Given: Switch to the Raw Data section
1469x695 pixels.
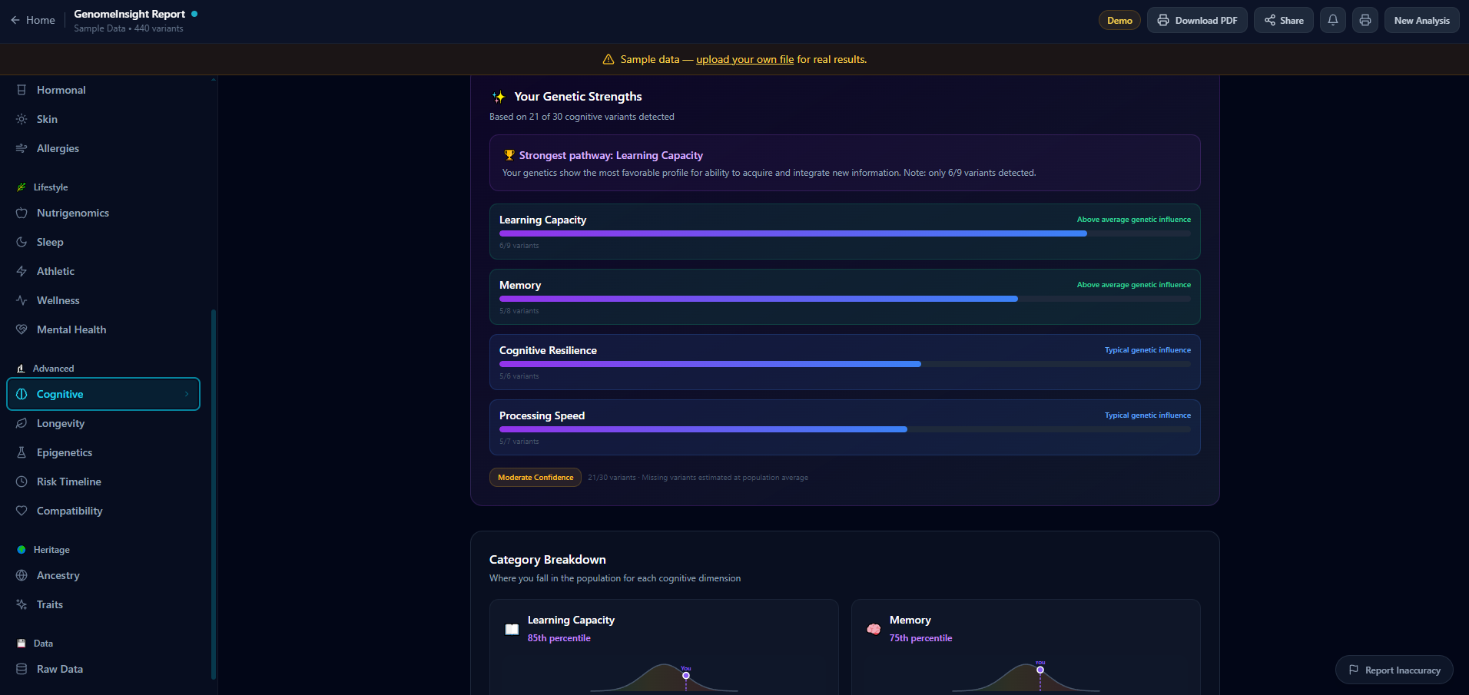Looking at the screenshot, I should point(60,669).
